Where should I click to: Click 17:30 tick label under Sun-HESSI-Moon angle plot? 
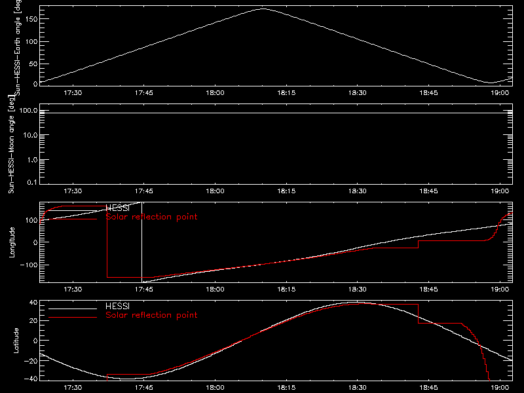(x=73, y=191)
